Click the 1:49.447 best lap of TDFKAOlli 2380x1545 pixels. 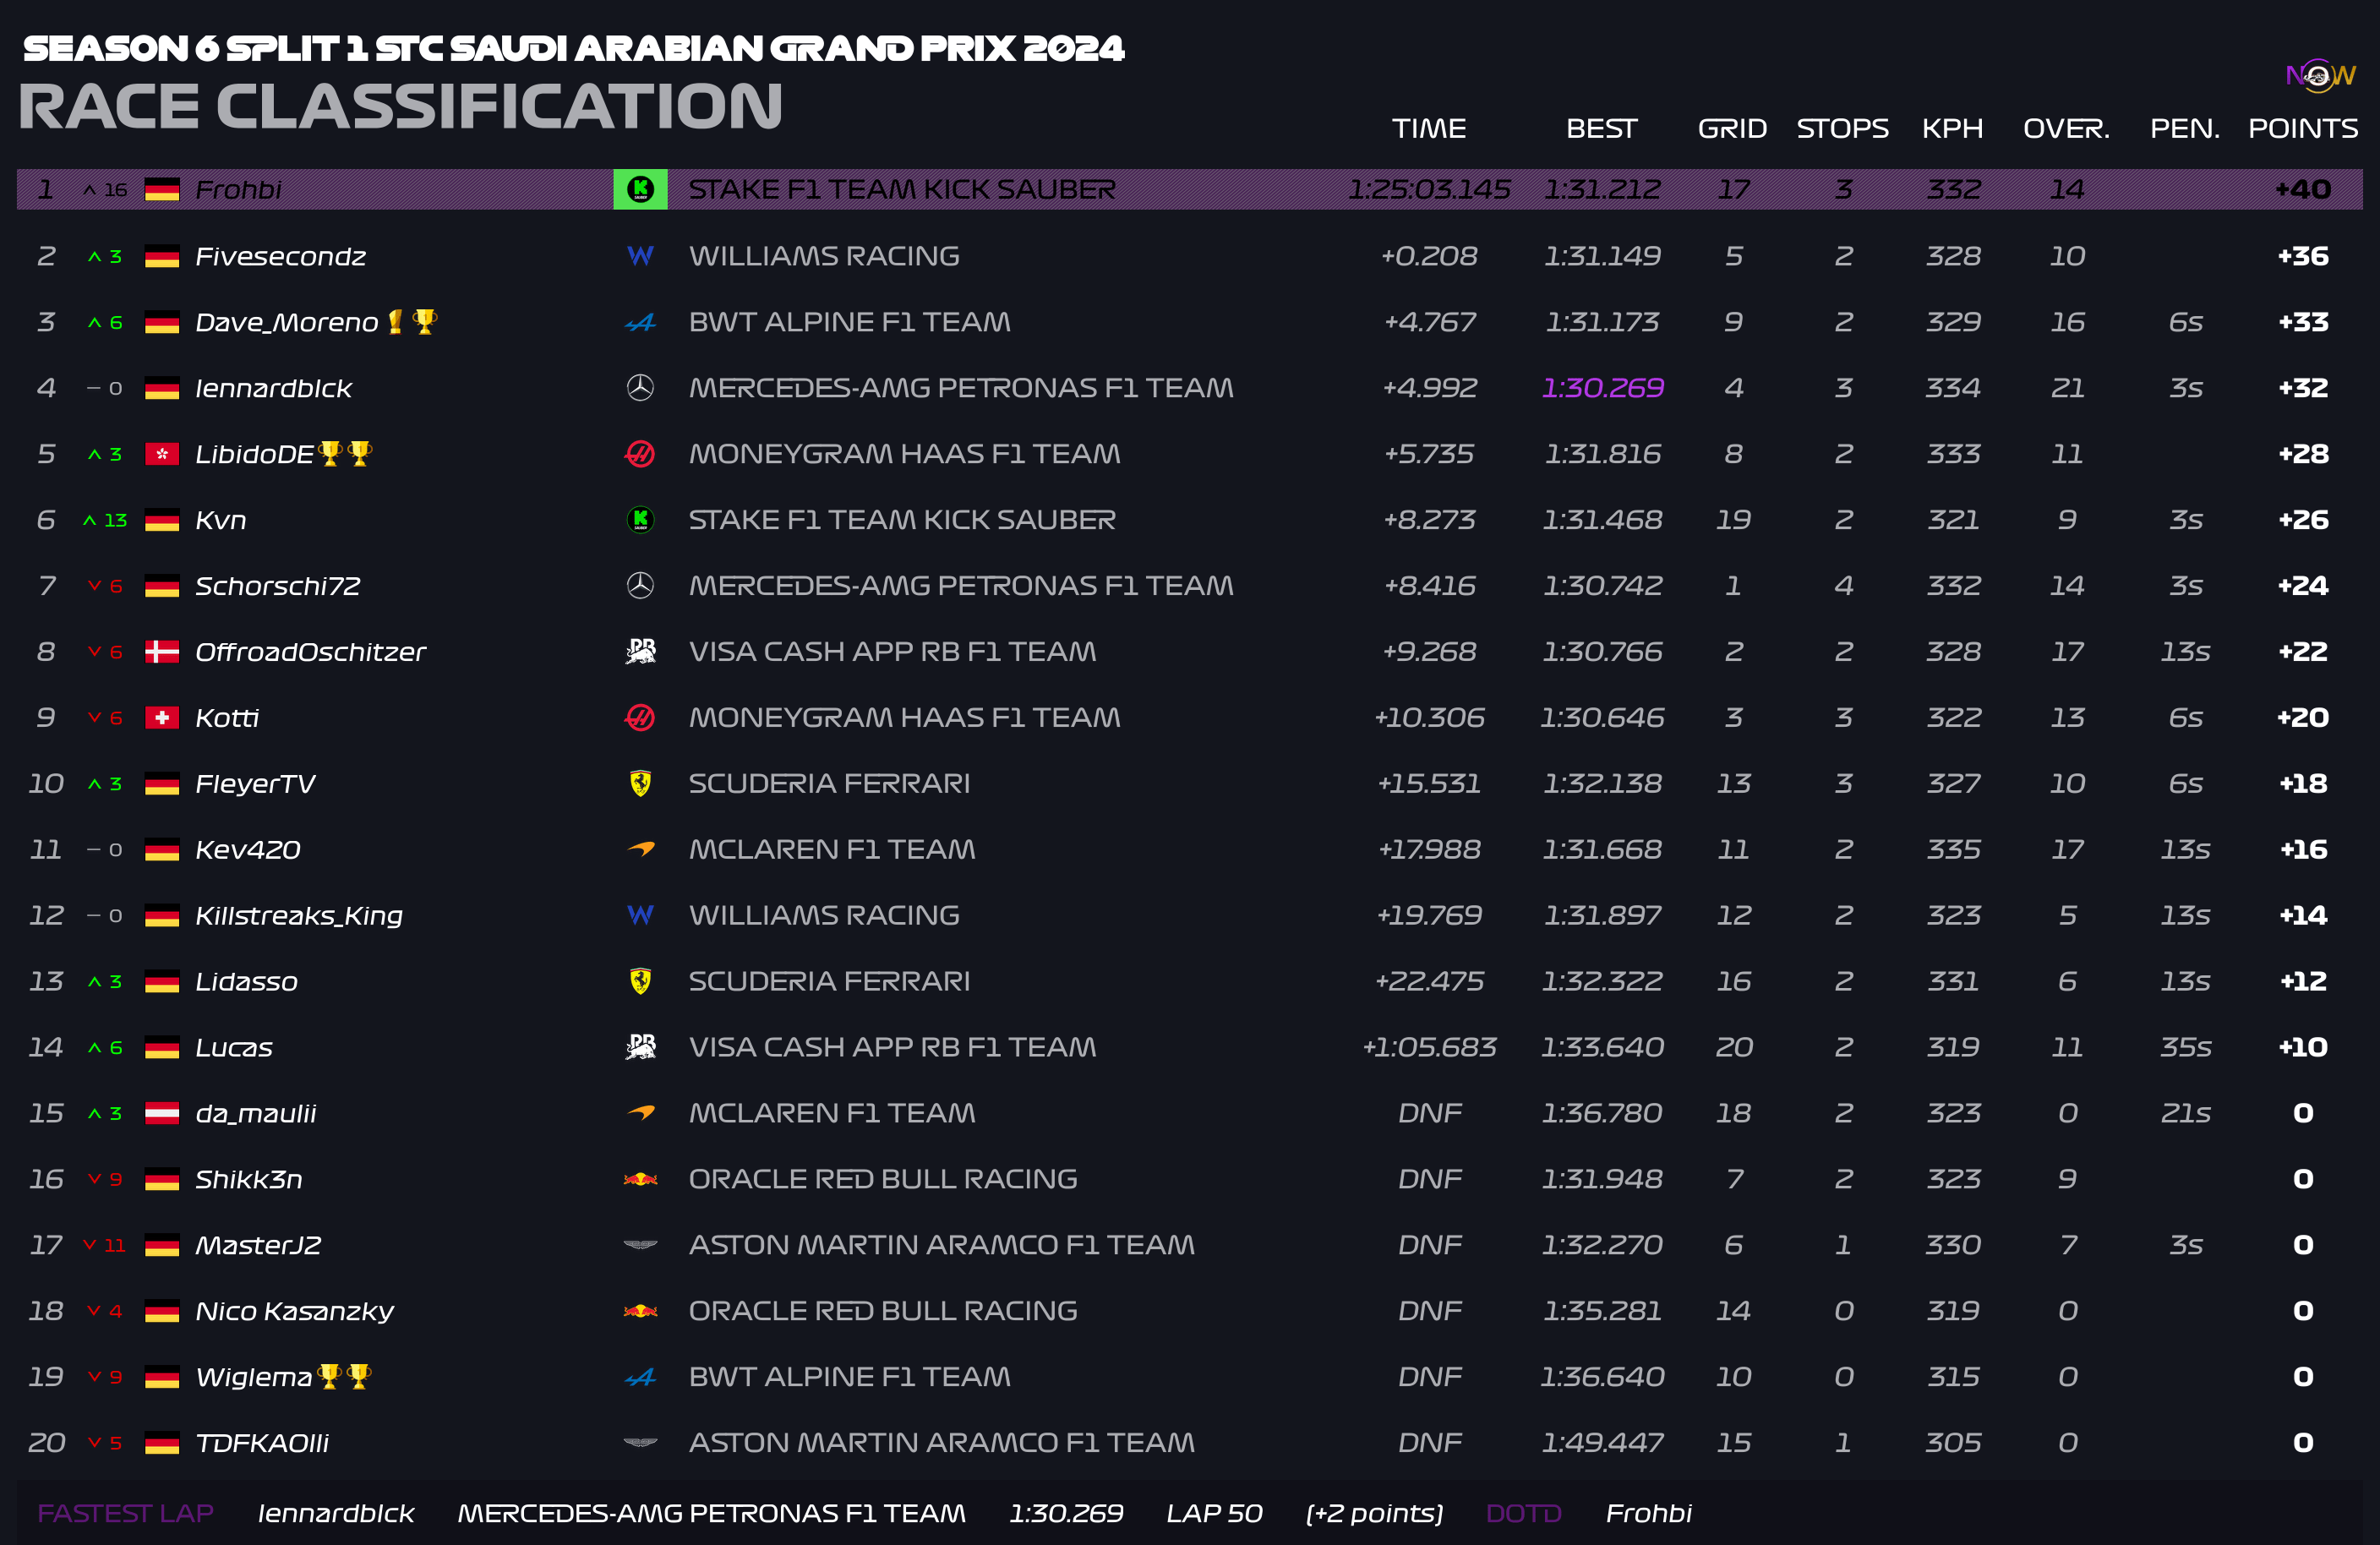[x=1602, y=1443]
